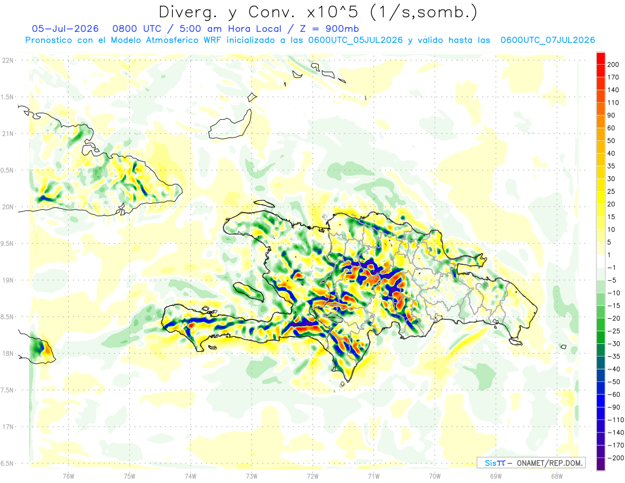Click the '60' color scale value

coord(612,128)
